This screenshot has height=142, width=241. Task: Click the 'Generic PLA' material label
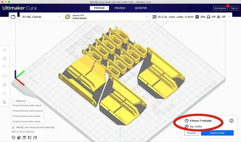(78, 15)
